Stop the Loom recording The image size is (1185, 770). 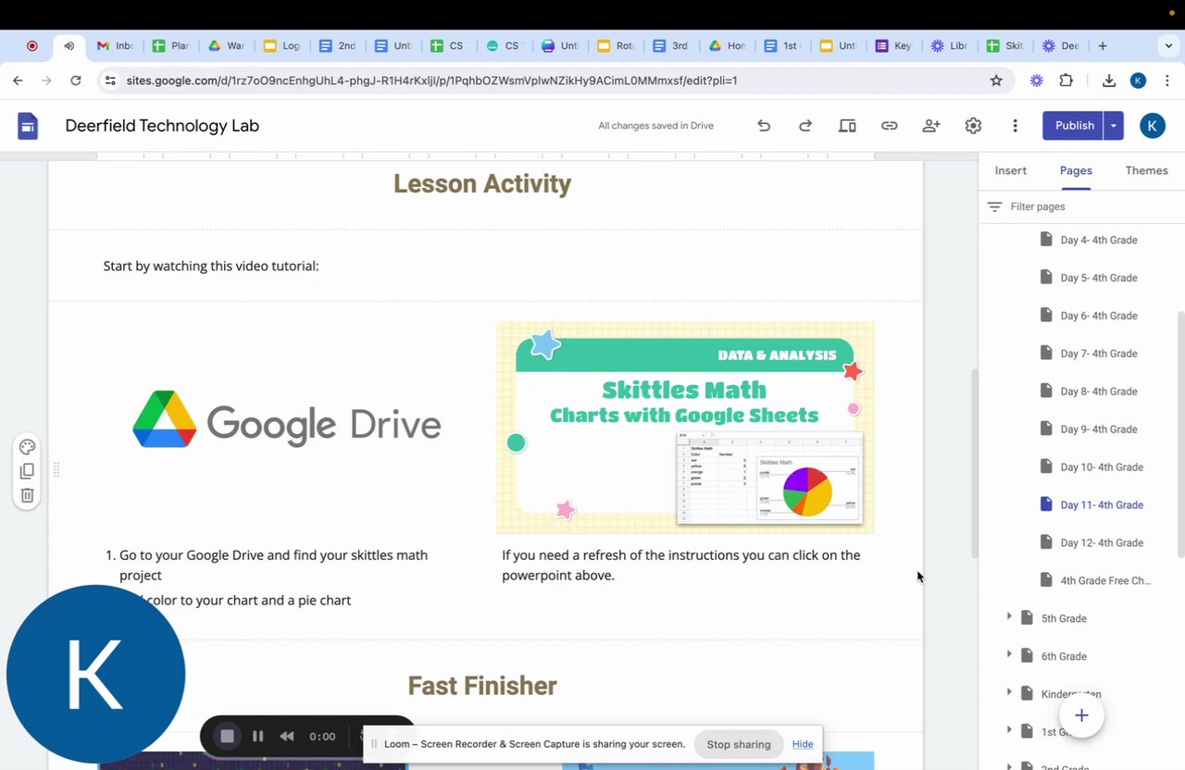tap(227, 736)
